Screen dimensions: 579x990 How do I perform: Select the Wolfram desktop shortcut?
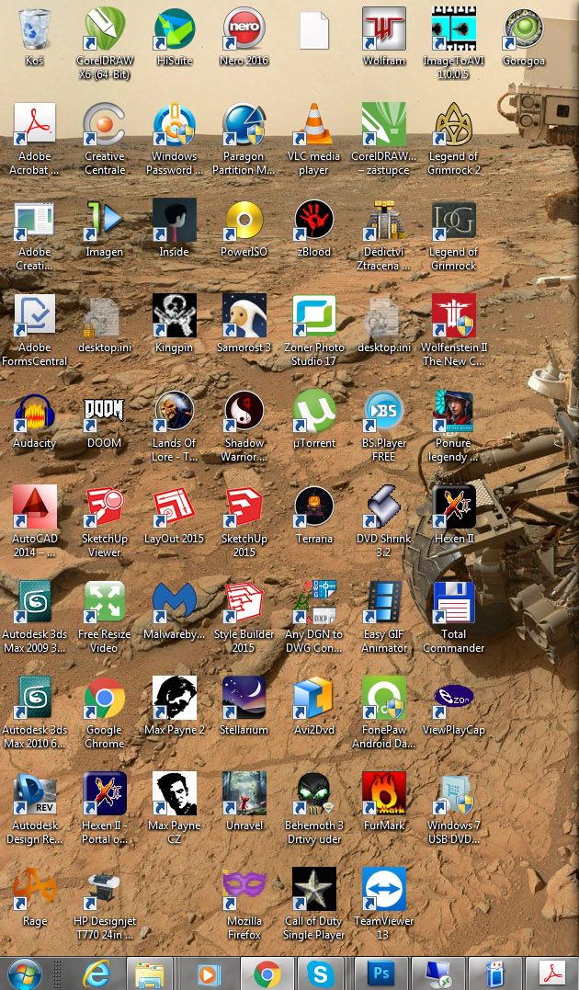[x=383, y=28]
